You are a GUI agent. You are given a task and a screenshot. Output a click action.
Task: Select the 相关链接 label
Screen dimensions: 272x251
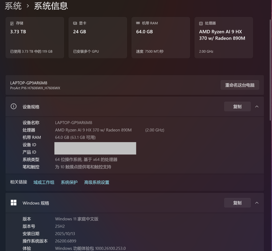(x=19, y=182)
